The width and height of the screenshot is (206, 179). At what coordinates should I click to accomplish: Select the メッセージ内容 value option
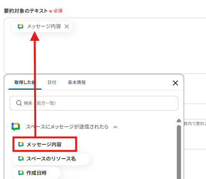coord(45,144)
